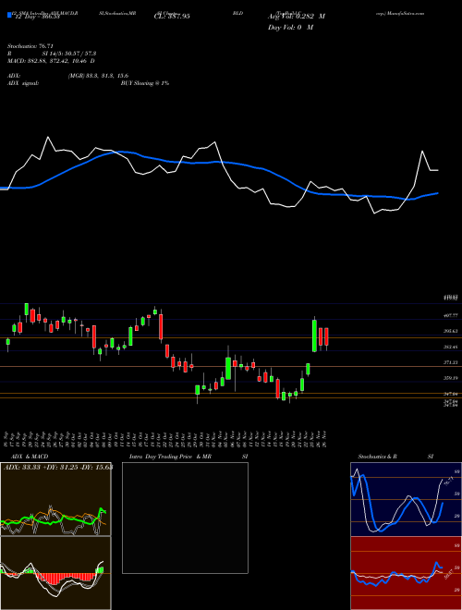Click the '(MGR) 33.3, 31.3, 15.6' values

[98, 76]
